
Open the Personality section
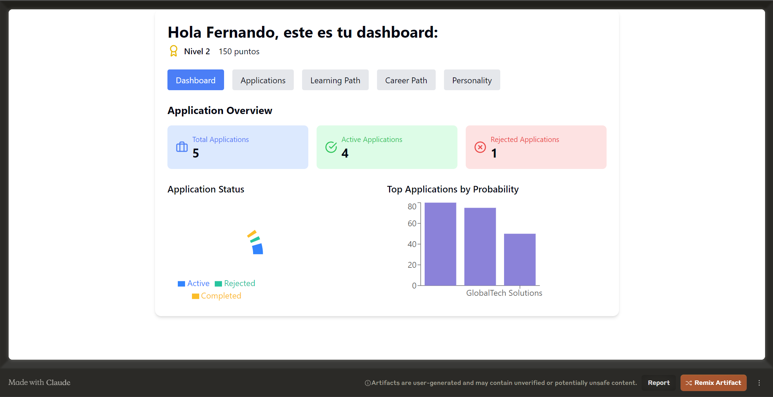pos(472,80)
